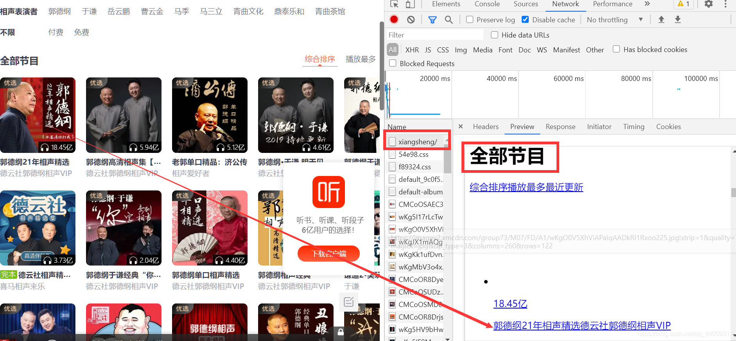The image size is (736, 341).
Task: Click the 18.45亿 preview link
Action: click(510, 303)
